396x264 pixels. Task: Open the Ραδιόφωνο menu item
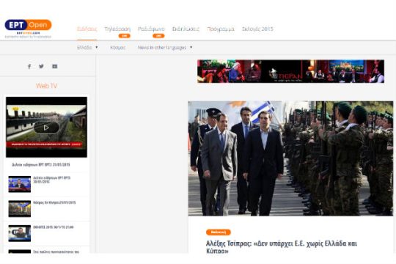pyautogui.click(x=151, y=29)
